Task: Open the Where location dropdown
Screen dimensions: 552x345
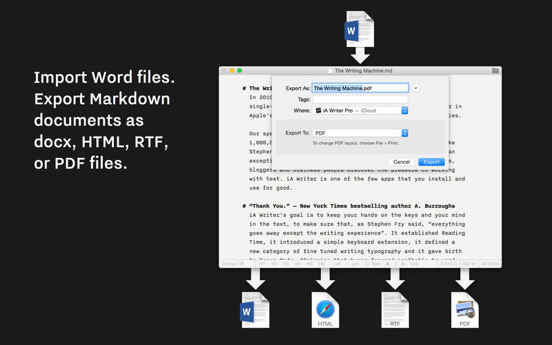Action: [x=361, y=110]
